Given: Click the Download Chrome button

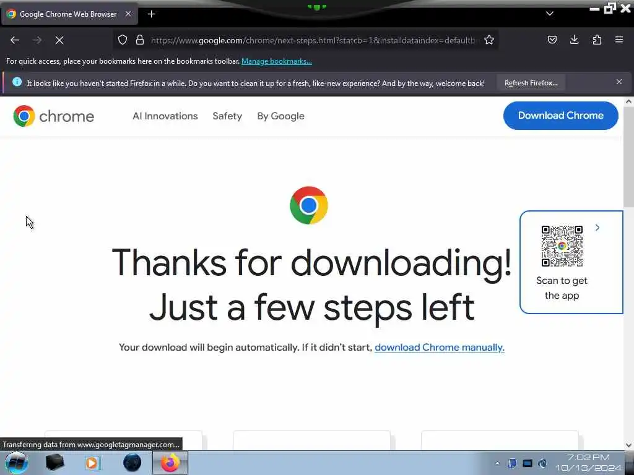Looking at the screenshot, I should (561, 116).
